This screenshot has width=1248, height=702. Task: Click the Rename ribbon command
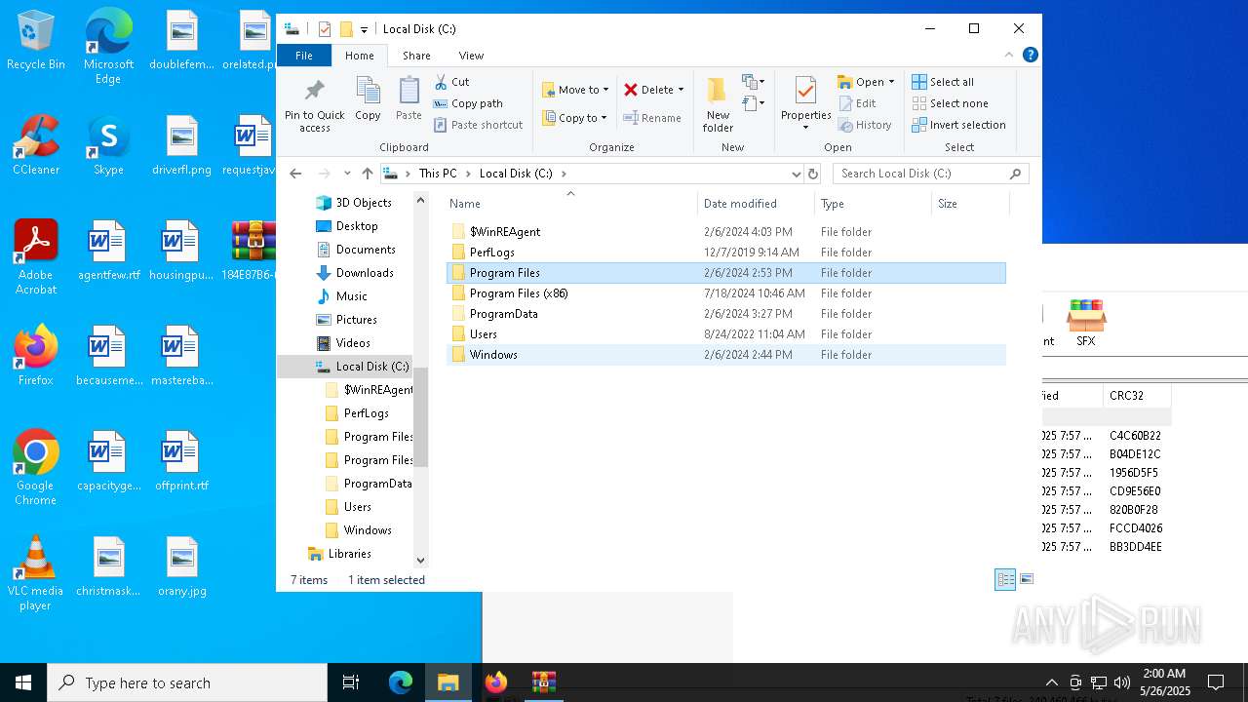652,118
